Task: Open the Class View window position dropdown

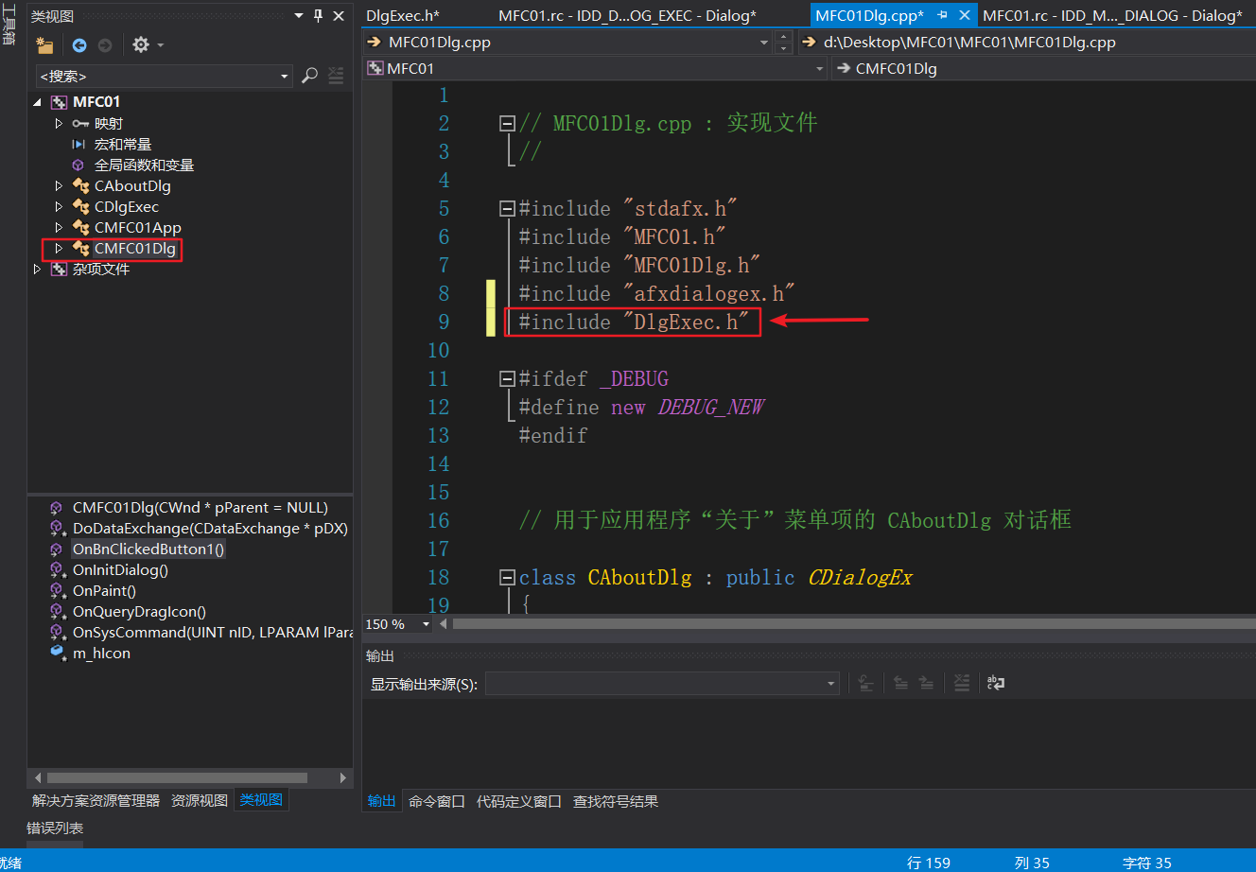Action: click(299, 16)
